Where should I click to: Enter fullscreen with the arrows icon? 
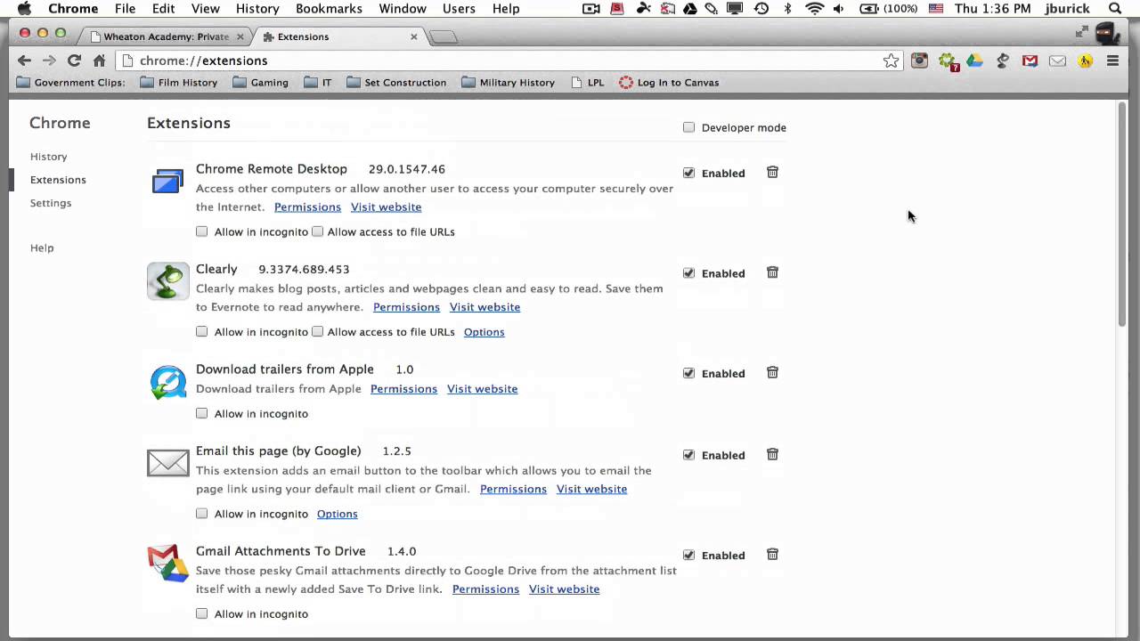coord(1081,33)
